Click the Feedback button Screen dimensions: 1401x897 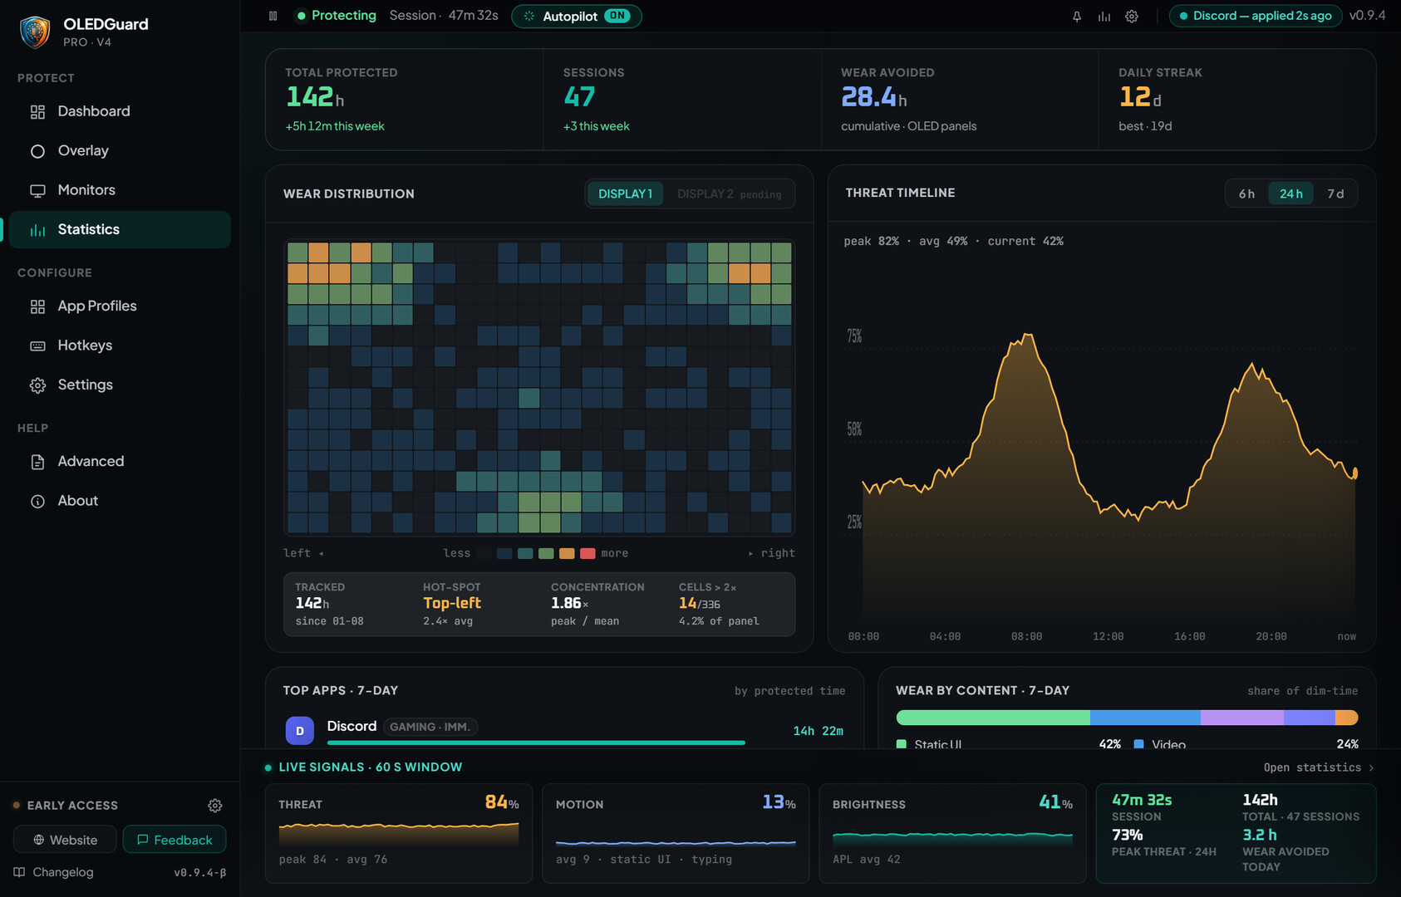[175, 840]
